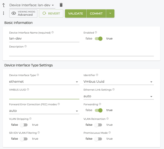Click the Viewing Mode Advanced button
The height and width of the screenshot is (149, 164).
(23, 13)
